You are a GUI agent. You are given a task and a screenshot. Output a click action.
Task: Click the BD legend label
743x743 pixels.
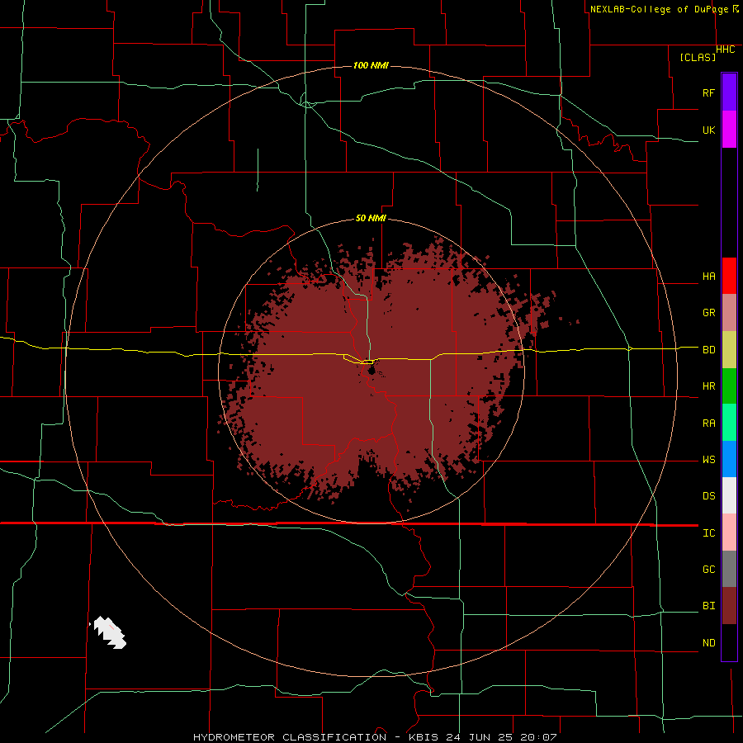pyautogui.click(x=708, y=350)
